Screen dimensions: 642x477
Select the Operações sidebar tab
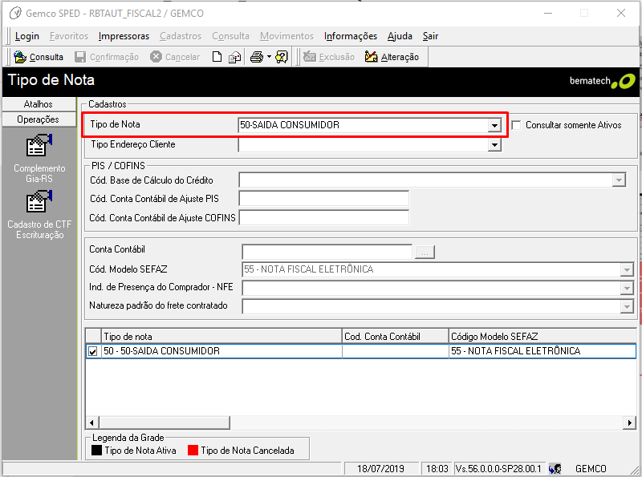(39, 119)
